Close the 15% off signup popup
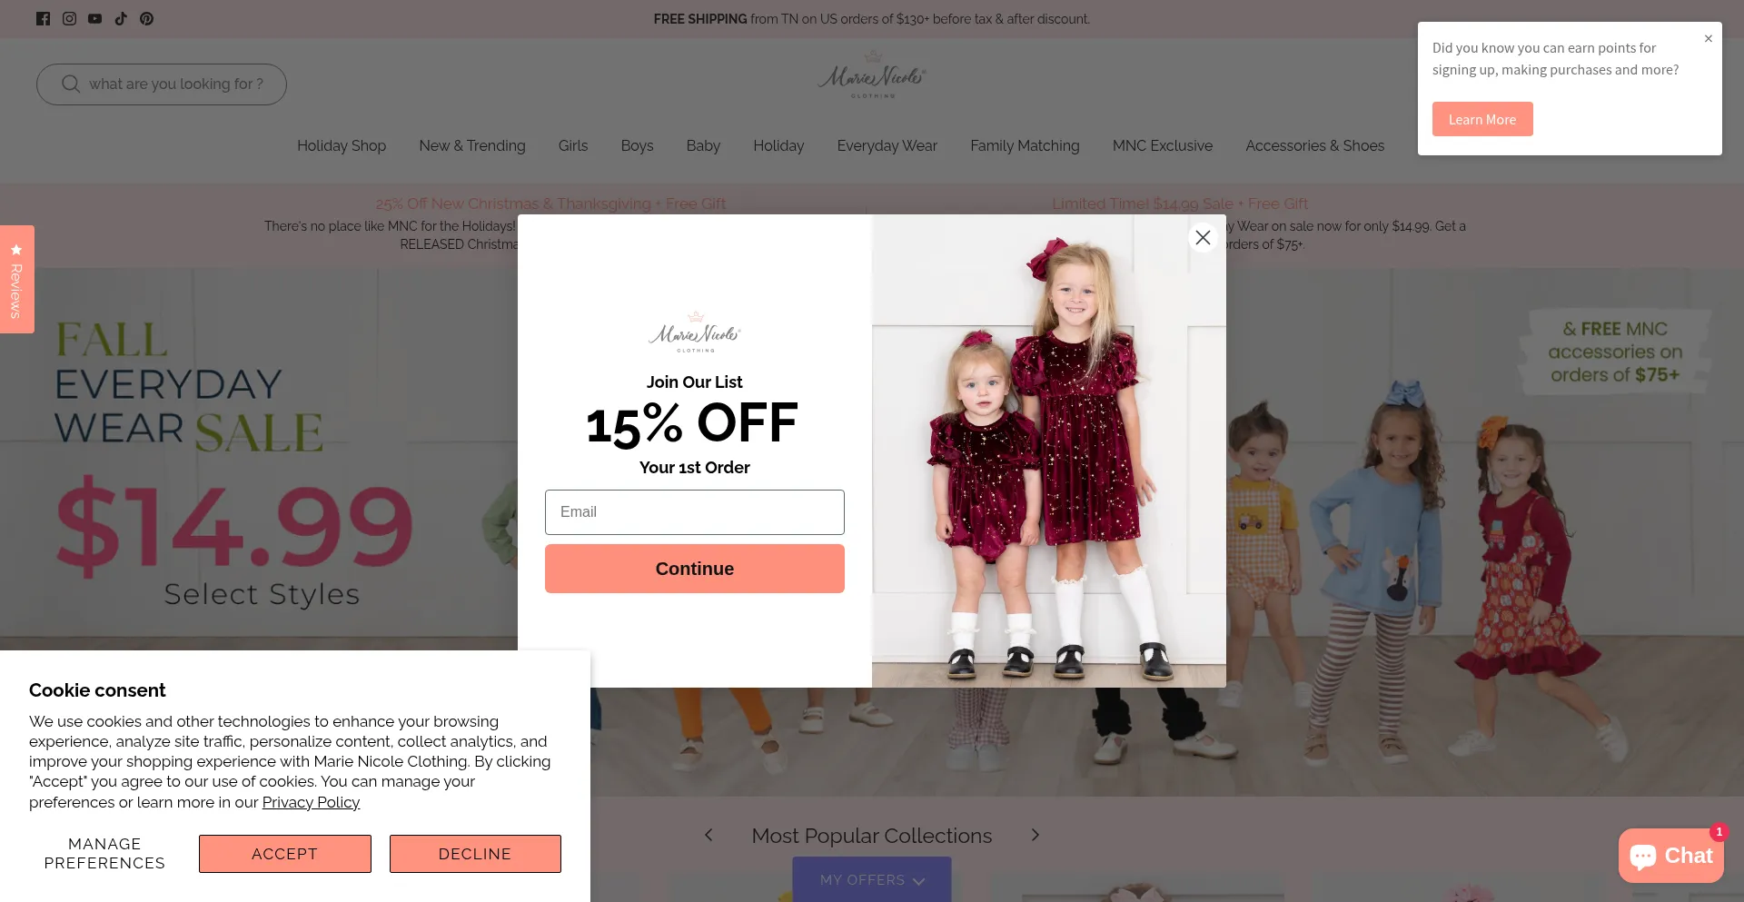Image resolution: width=1744 pixels, height=902 pixels. pyautogui.click(x=1203, y=237)
